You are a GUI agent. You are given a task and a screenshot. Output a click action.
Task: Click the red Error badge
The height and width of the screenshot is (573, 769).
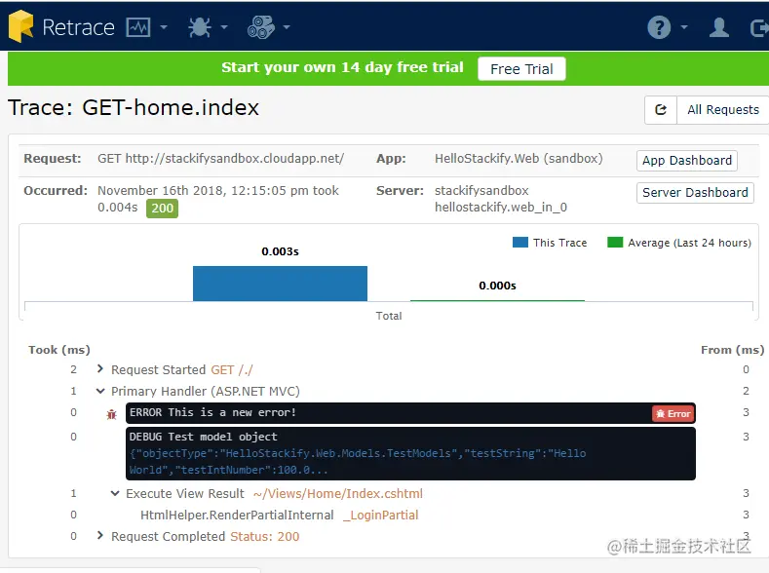click(673, 414)
